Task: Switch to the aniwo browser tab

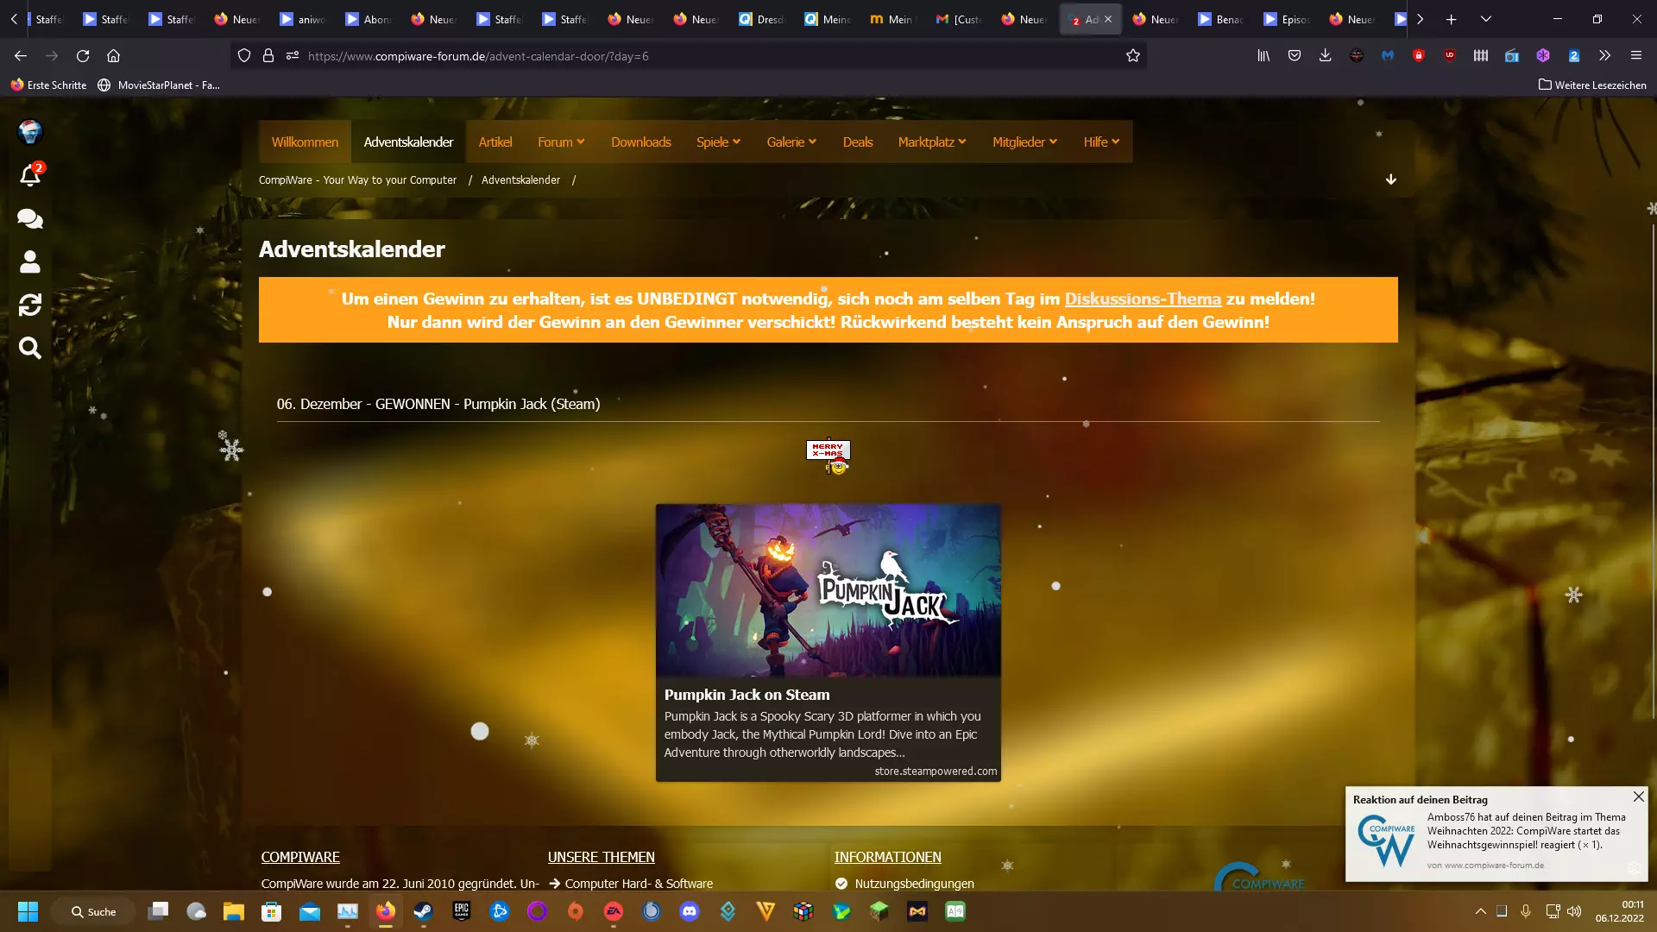Action: tap(303, 19)
